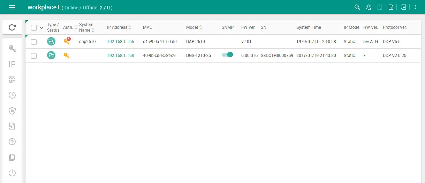Screen dimensions: 425x183
Task: Open the hamburger main menu
Action: [x=12, y=7]
